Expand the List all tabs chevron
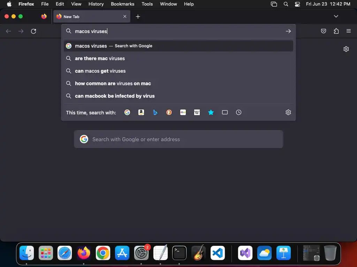This screenshot has width=357, height=267. tap(336, 16)
